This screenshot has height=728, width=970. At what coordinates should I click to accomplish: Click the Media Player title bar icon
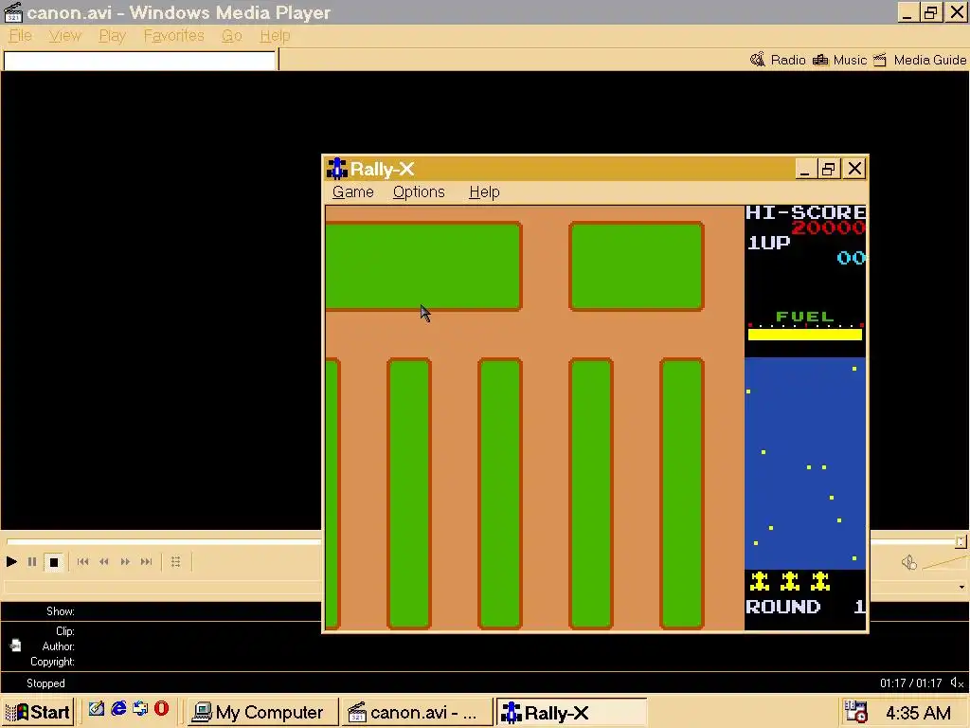pos(13,12)
